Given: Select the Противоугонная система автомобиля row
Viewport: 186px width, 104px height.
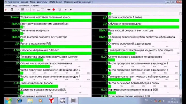Looking at the screenshot, I should tap(44, 24).
